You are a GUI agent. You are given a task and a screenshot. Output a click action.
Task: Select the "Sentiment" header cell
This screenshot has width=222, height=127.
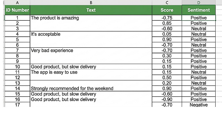pyautogui.click(x=198, y=10)
